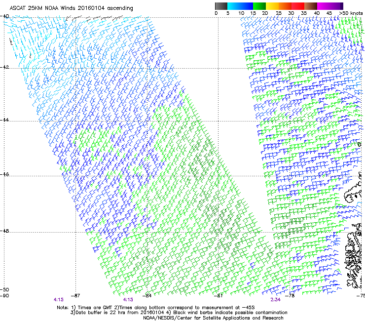
Task: Click the -78 longitude axis label
Action: coord(290,296)
